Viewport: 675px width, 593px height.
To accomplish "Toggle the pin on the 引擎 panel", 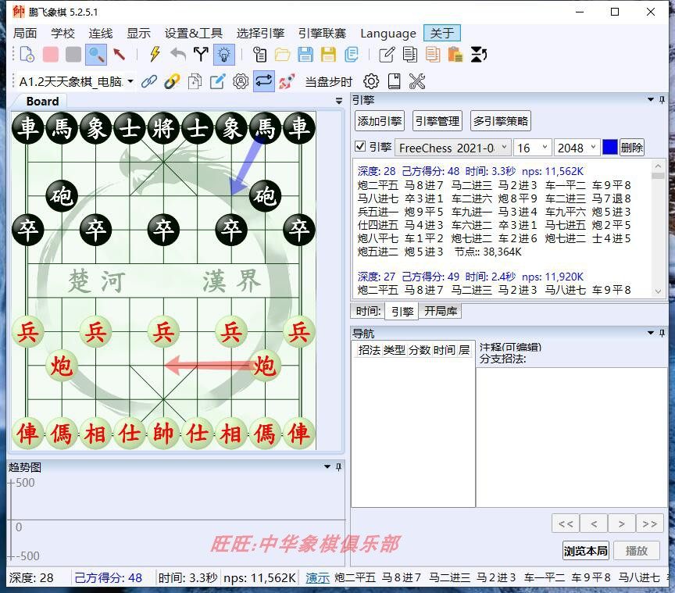I will point(662,100).
